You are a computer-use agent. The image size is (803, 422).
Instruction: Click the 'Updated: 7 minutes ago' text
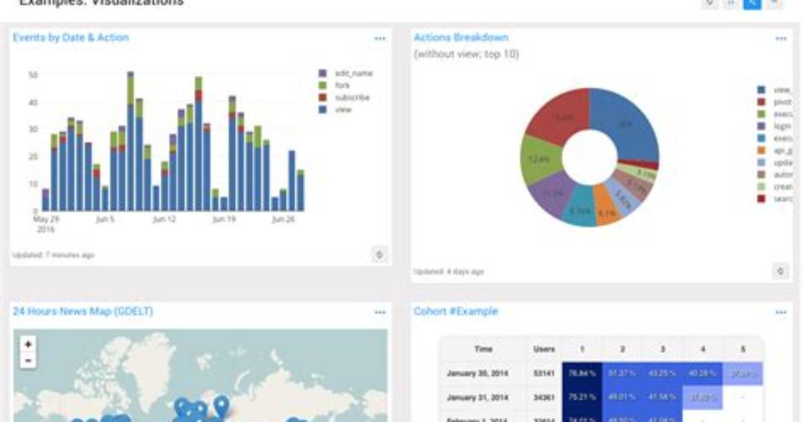point(53,255)
